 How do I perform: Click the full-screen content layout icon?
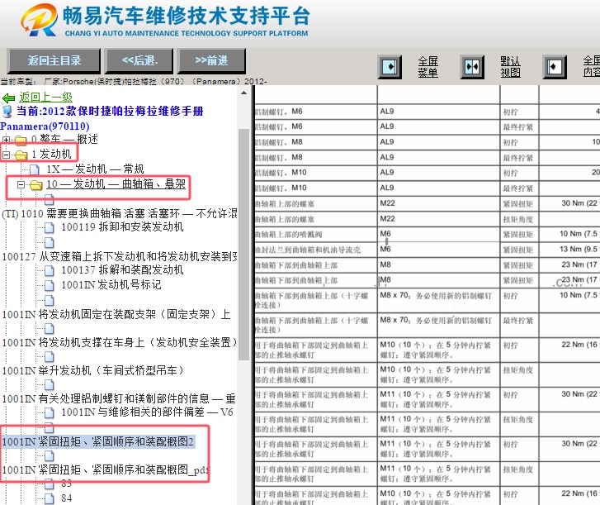[555, 67]
